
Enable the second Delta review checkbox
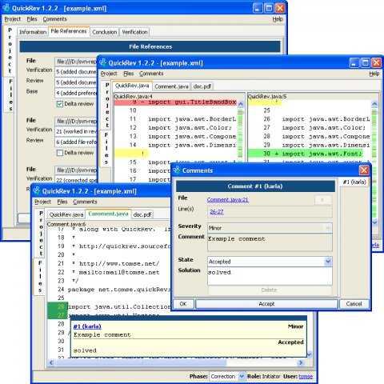[x=60, y=153]
